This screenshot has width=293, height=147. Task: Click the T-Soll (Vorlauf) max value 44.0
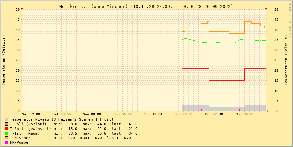[102, 124]
